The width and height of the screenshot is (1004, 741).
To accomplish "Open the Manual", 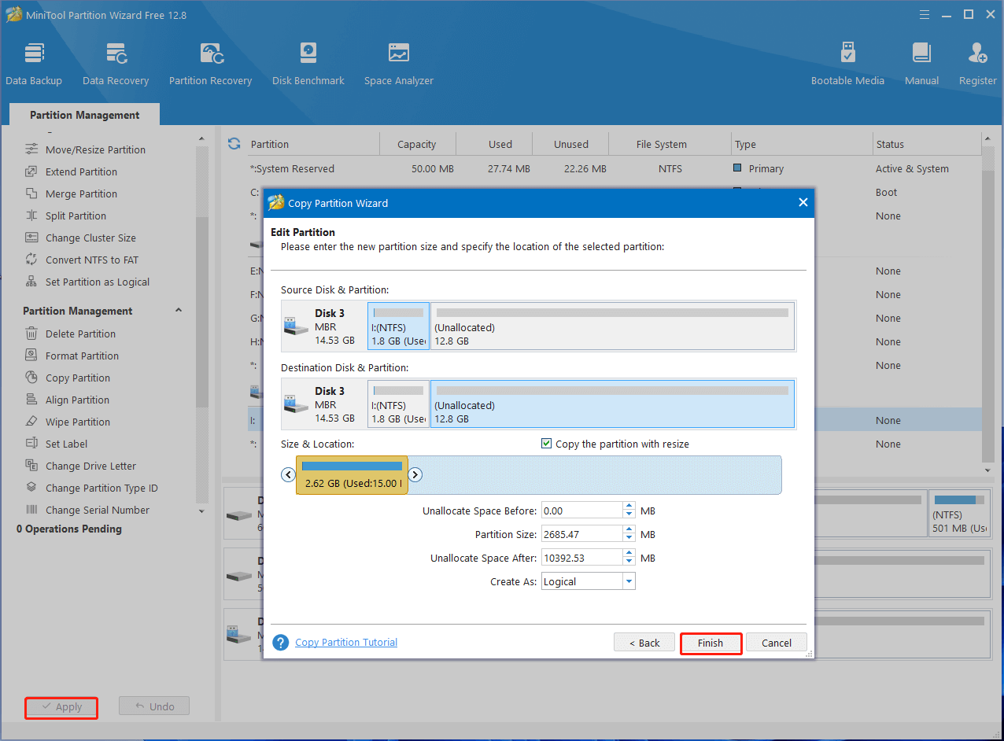I will pyautogui.click(x=921, y=64).
